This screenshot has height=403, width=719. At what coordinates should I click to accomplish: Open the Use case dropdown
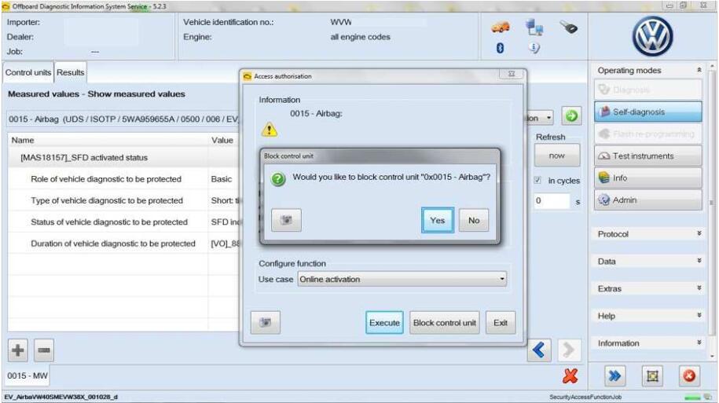(402, 279)
